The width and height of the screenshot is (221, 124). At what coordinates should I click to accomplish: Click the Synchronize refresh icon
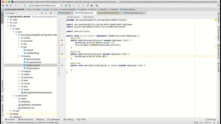click(11, 6)
